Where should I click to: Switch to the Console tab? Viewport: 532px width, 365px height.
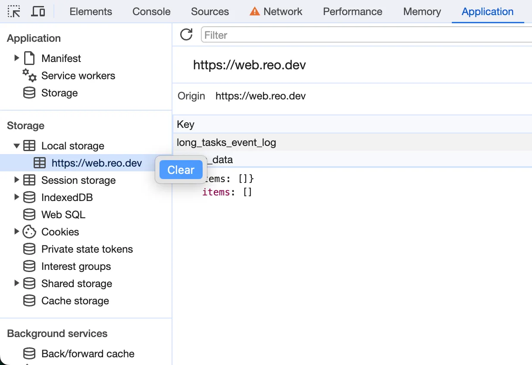(x=151, y=12)
